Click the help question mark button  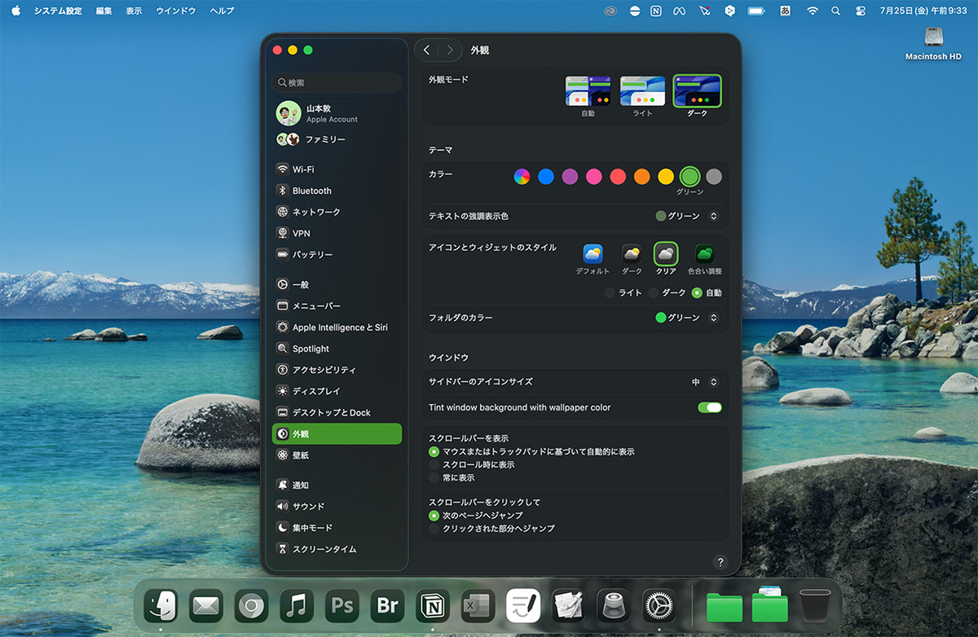tap(720, 562)
